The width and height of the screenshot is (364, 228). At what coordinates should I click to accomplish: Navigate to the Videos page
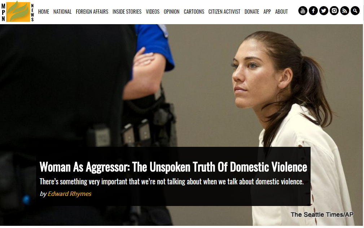tap(153, 12)
